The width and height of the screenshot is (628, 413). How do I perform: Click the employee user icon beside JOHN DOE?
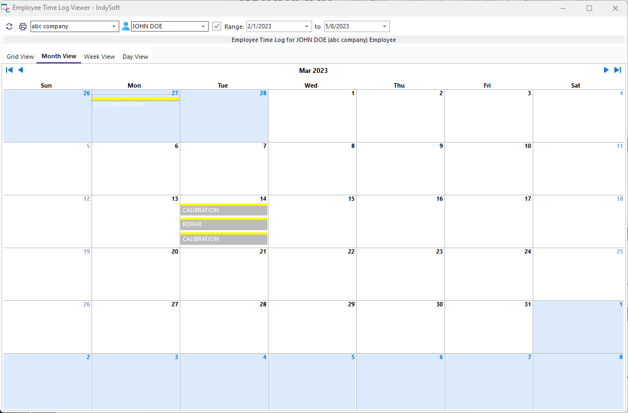tap(126, 26)
